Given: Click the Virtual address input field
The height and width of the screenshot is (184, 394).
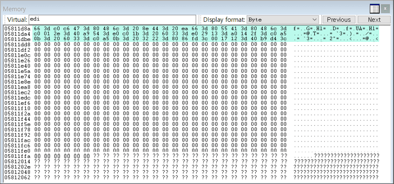Looking at the screenshot, I should click(113, 20).
